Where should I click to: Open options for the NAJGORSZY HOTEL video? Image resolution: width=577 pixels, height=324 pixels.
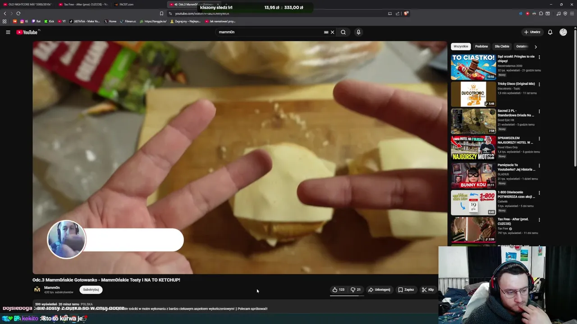(539, 139)
